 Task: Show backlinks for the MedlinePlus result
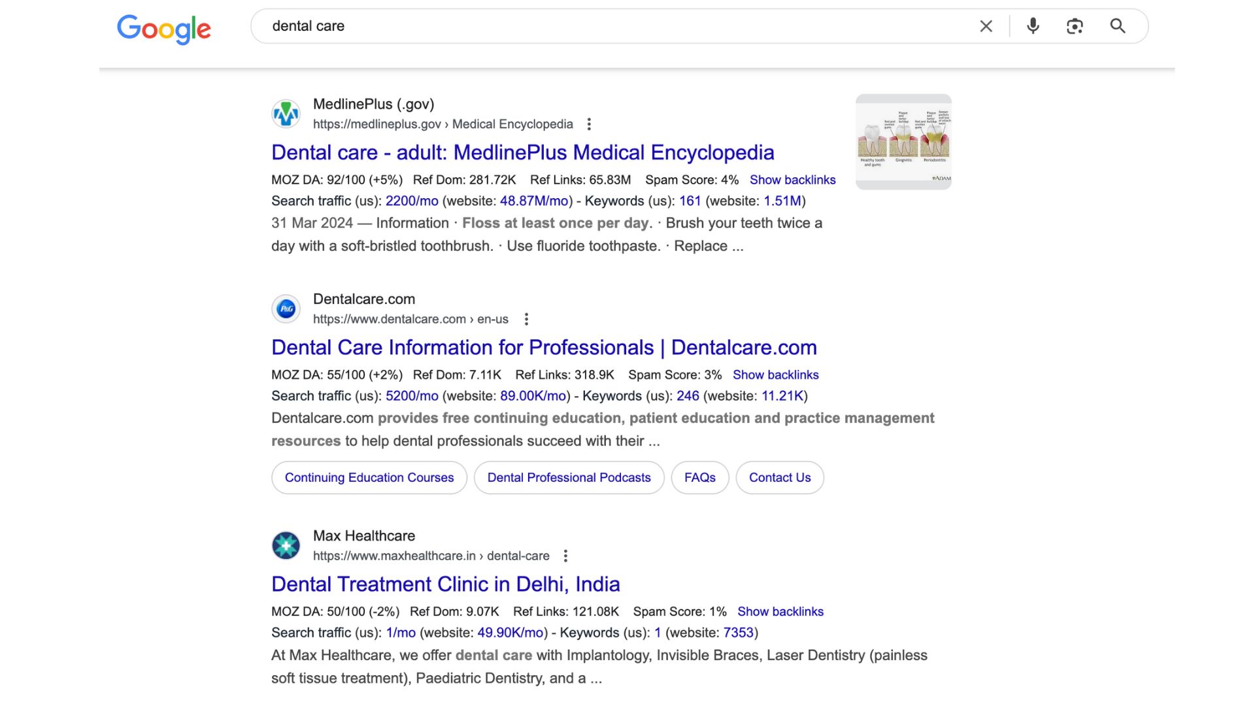pyautogui.click(x=792, y=180)
